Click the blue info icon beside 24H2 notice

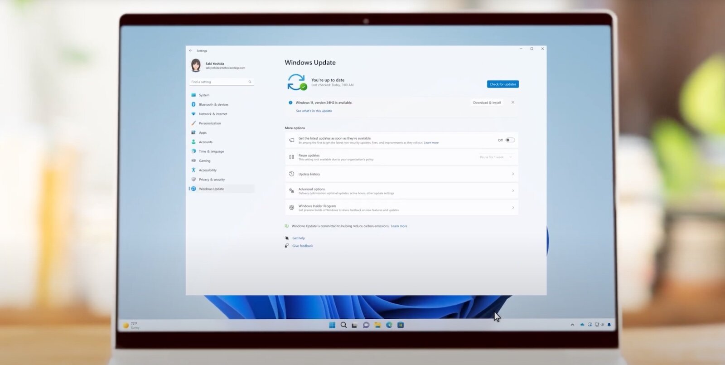click(x=290, y=102)
